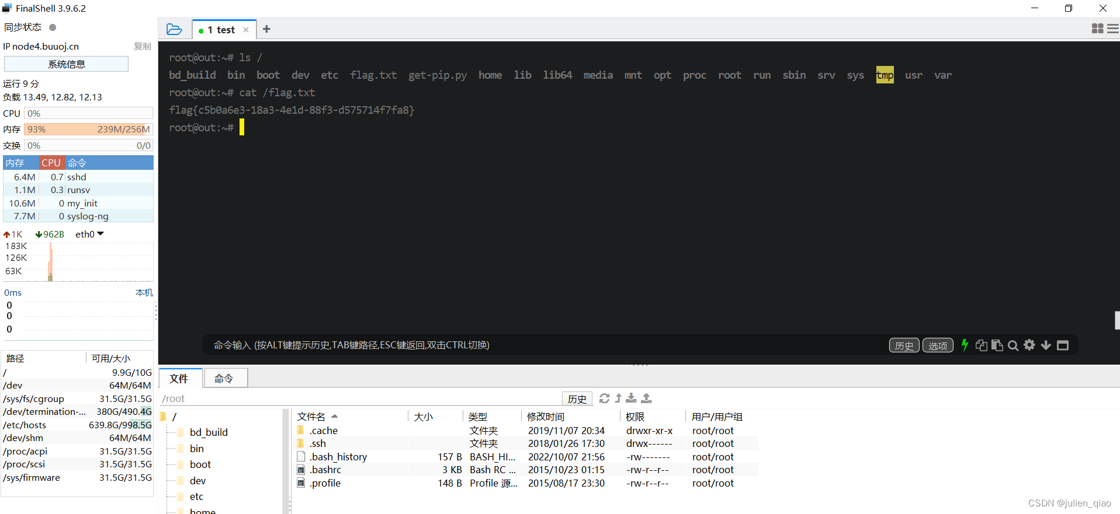Click the 系统信息 button
The image size is (1120, 514).
point(66,64)
